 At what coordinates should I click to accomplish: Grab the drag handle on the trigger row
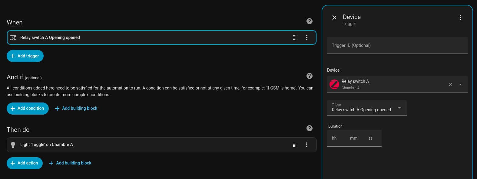tap(294, 37)
